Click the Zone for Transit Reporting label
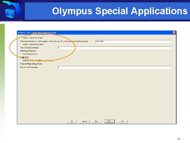Viewport: 190px width, 143px height. coord(29,67)
